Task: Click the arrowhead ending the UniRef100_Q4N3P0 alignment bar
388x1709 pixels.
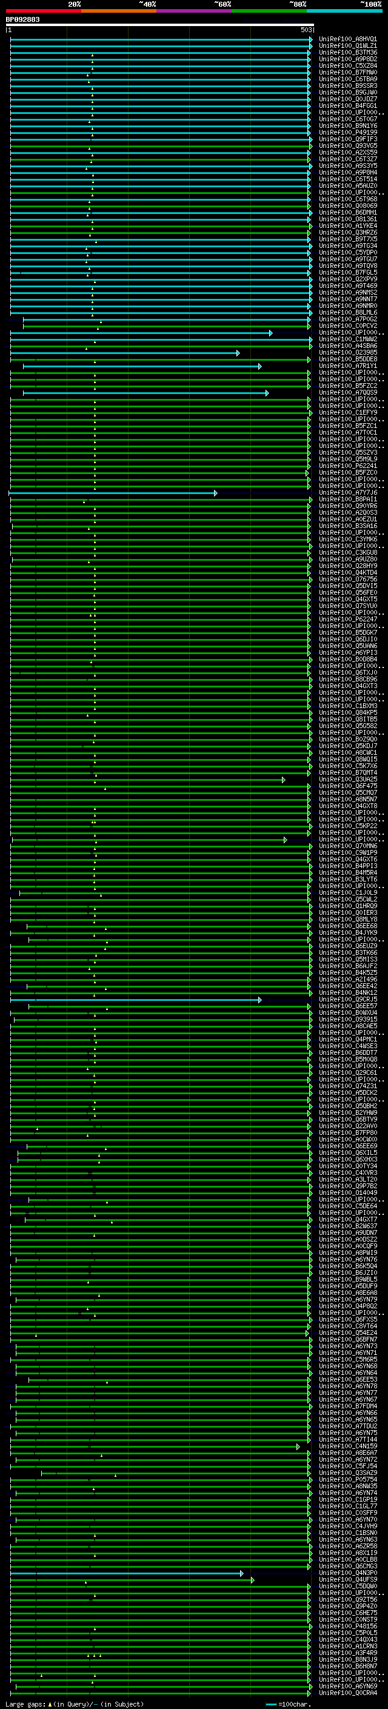Action: coord(241,1573)
